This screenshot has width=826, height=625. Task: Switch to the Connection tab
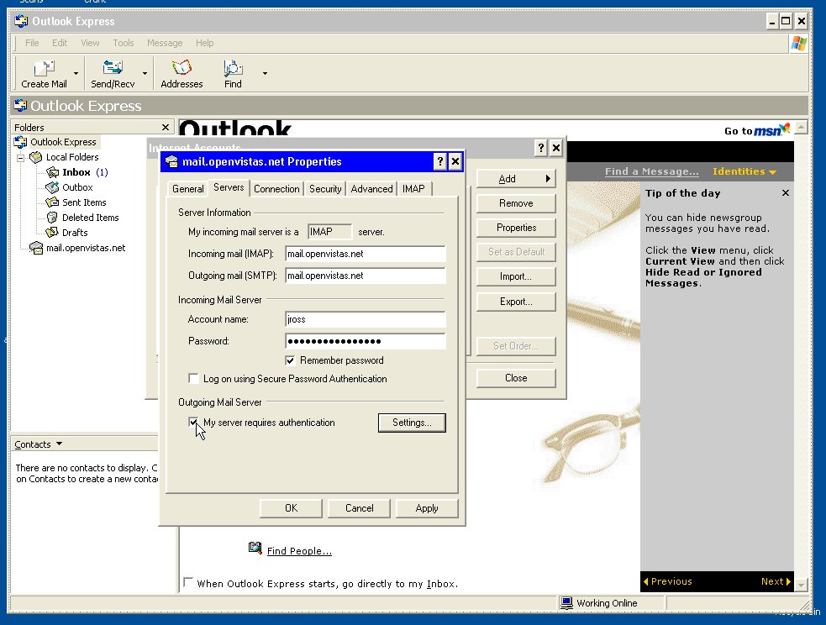(x=276, y=189)
